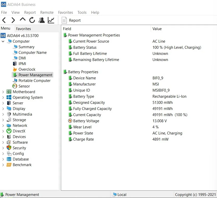Select the Charge Rate row
Screen dimensions: 217x198
(139, 139)
